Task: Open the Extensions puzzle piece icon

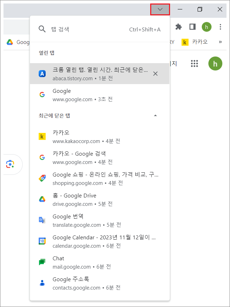Action: 178,27
